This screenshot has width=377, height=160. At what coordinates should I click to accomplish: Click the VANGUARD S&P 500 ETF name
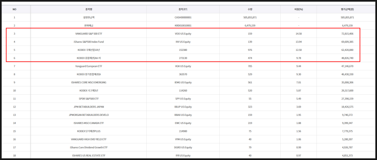click(x=89, y=34)
